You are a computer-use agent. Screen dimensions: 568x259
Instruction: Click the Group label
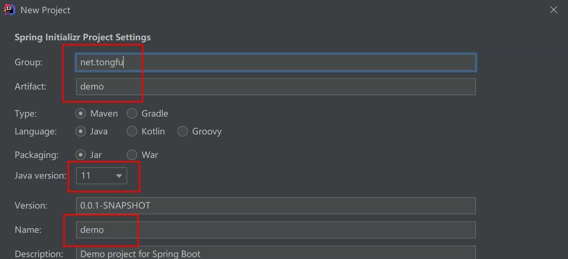[x=28, y=63]
